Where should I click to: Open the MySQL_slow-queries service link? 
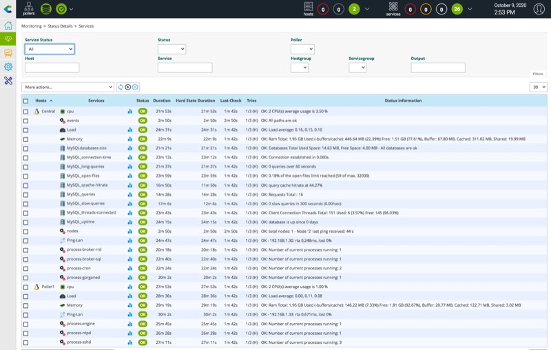coord(85,203)
